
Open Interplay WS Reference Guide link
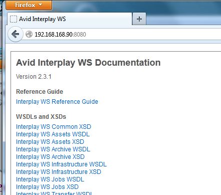57,101
